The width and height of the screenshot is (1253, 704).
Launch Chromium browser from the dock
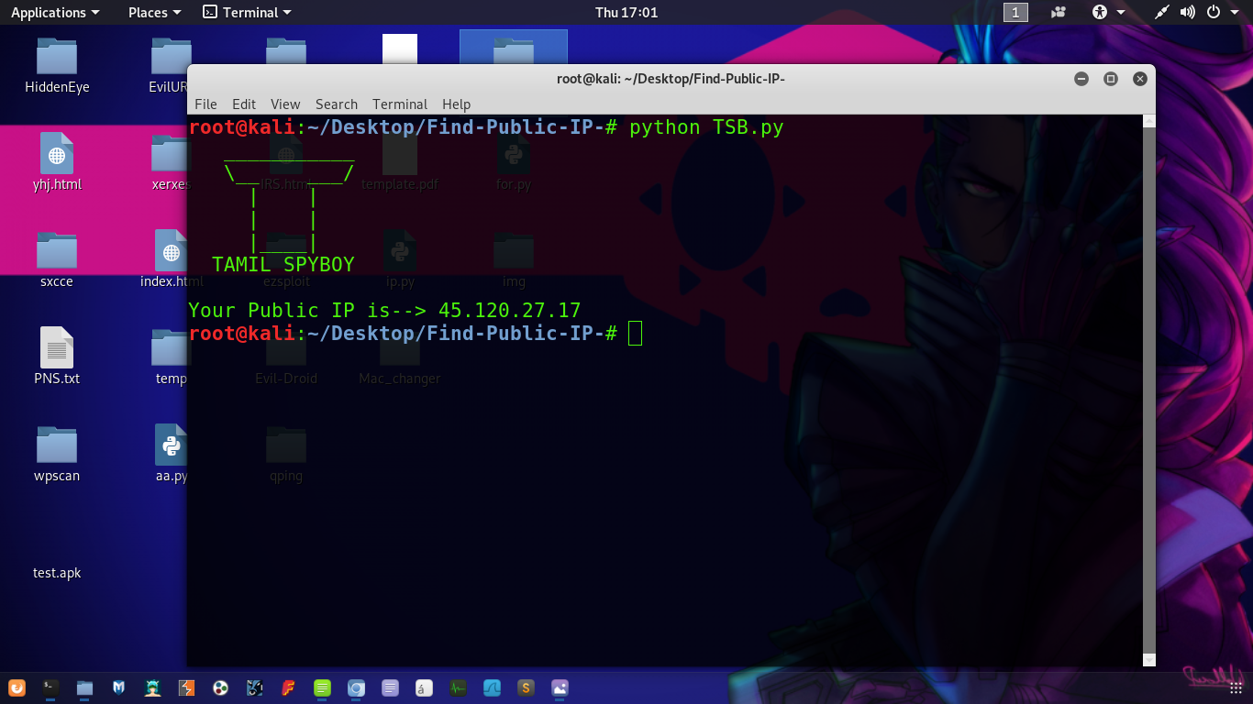pos(356,687)
